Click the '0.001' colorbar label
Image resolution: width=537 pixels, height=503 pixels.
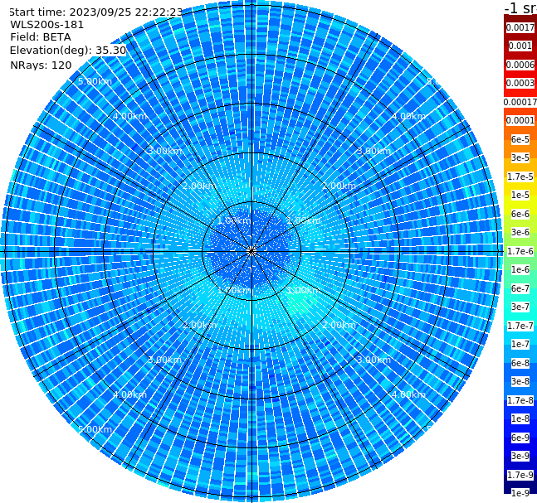pos(520,46)
